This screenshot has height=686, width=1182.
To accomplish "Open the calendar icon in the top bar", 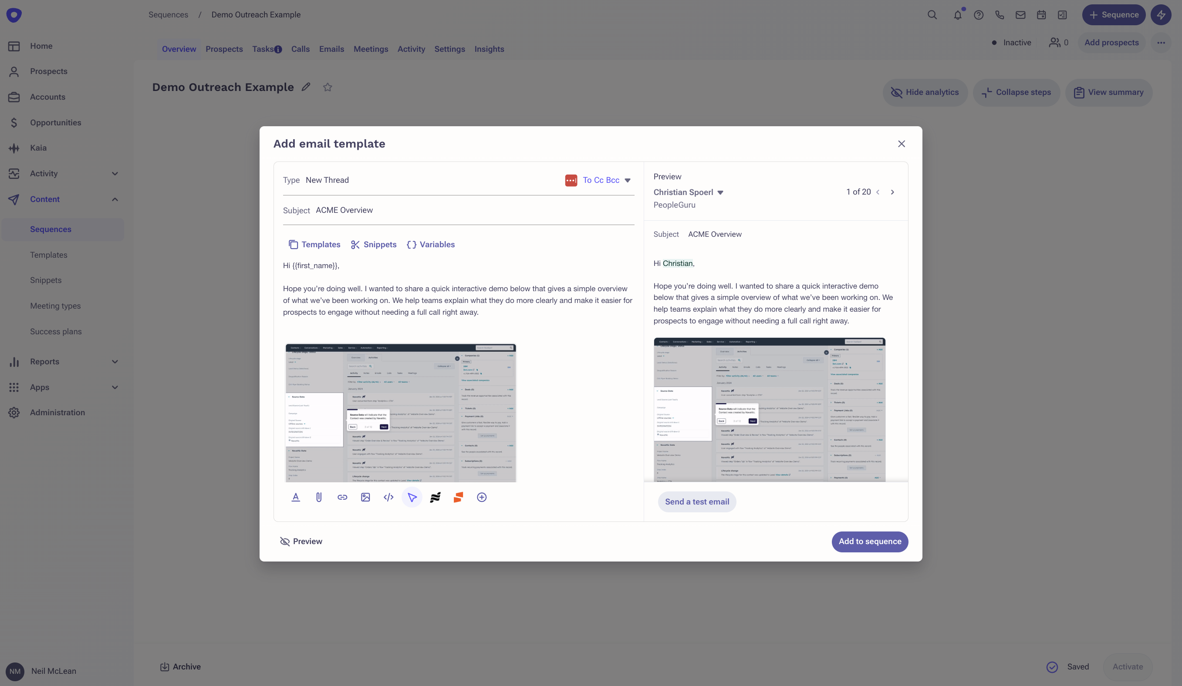I will [x=1041, y=14].
